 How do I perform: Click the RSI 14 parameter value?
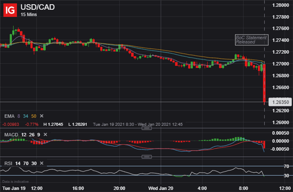coord(18,163)
